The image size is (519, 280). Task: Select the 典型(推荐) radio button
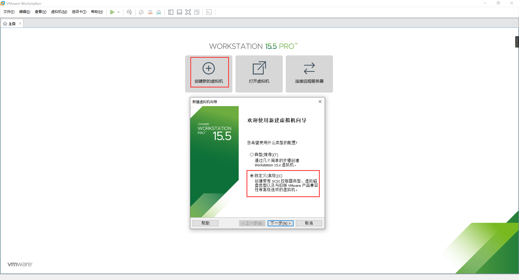[252, 155]
